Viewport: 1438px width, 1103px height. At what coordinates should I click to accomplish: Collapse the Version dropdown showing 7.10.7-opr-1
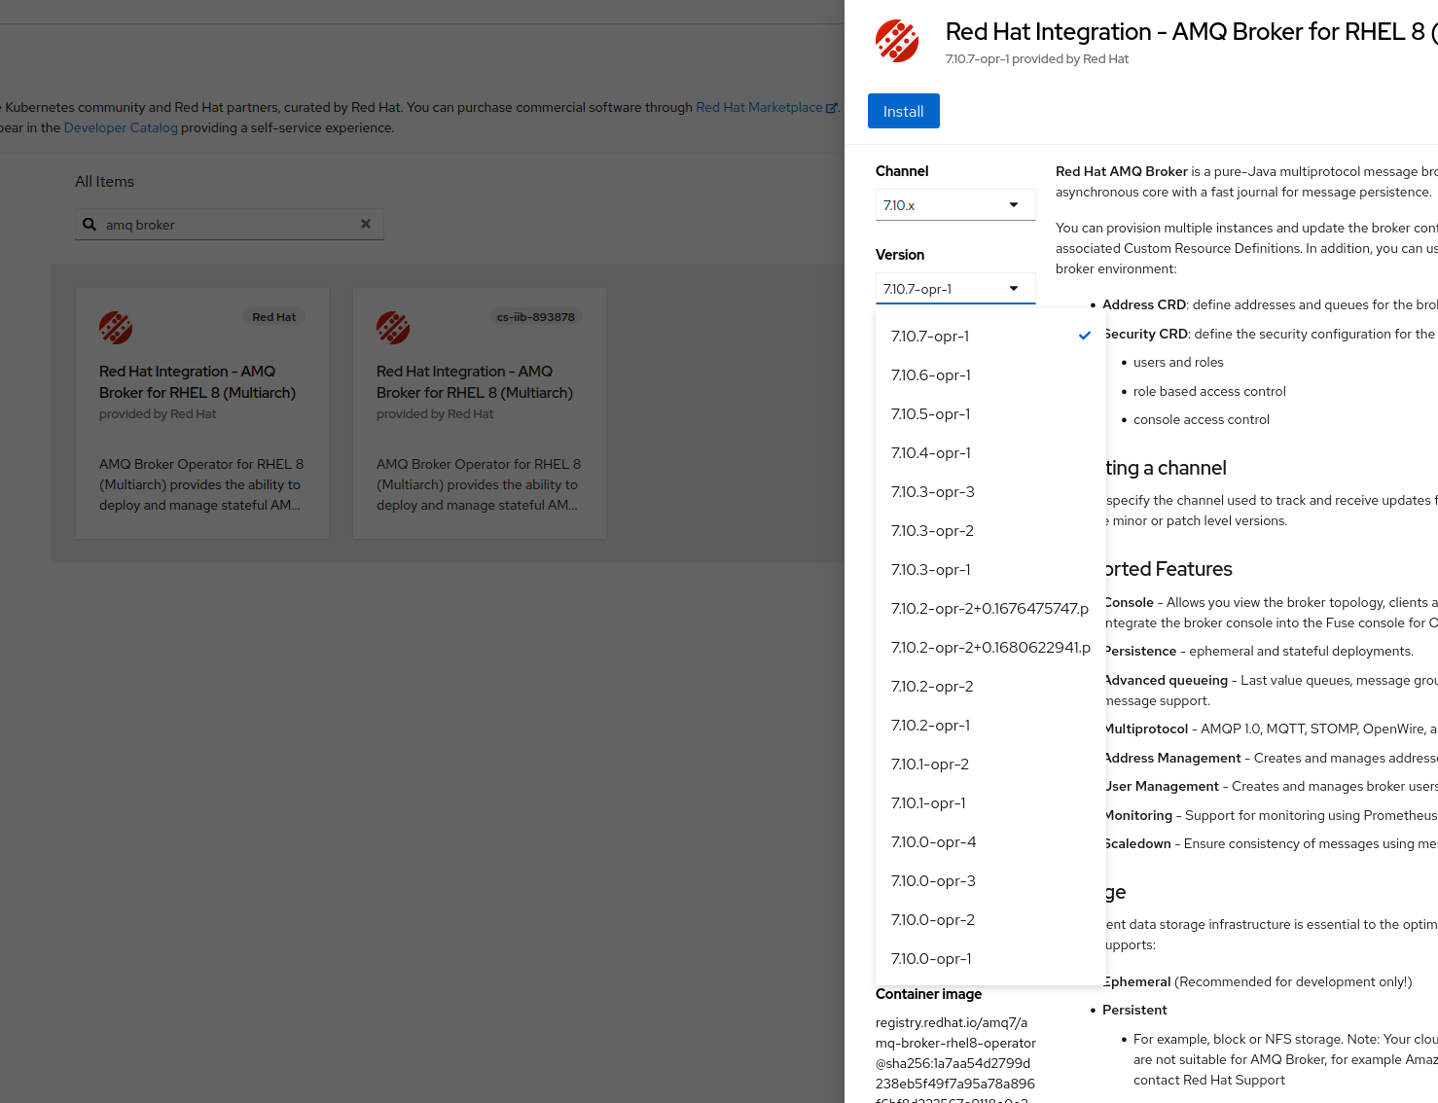click(955, 289)
